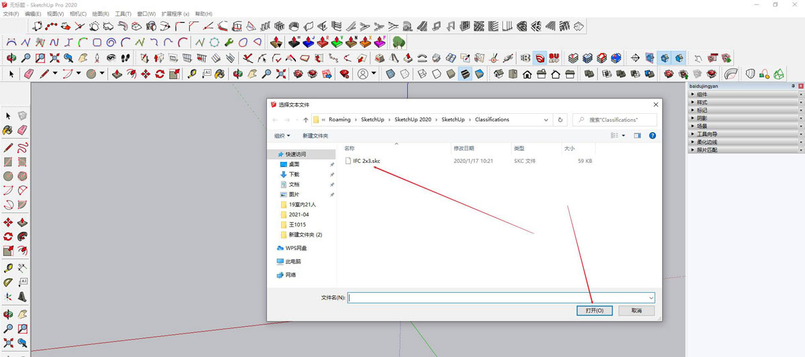The image size is (805, 357).
Task: Click the Walk footprints tool icon
Action: 125,58
